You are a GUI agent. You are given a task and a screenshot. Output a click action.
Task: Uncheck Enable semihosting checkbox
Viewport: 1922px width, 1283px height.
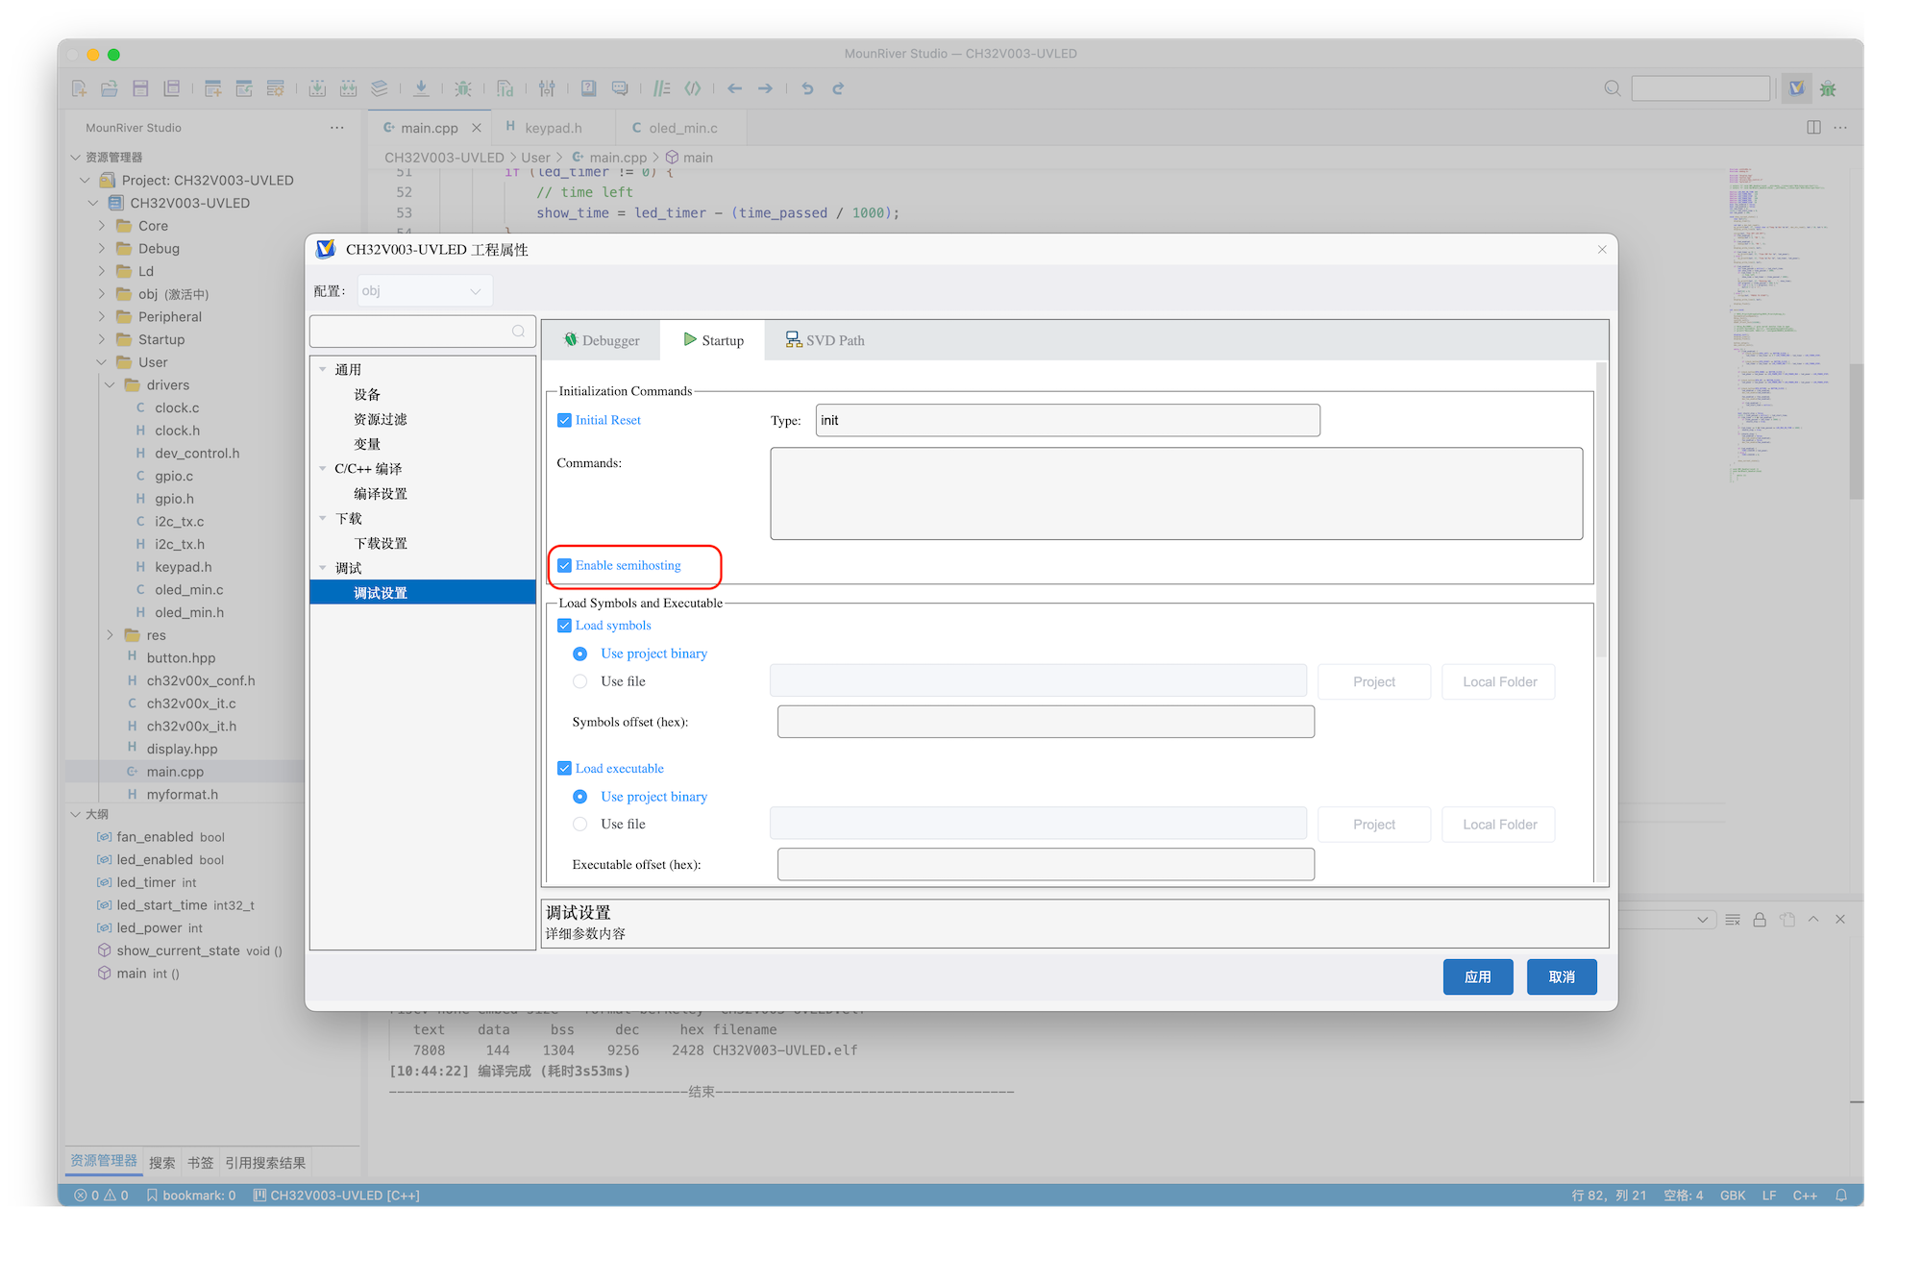(x=565, y=566)
